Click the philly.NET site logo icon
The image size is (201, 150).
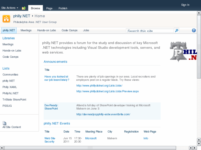[x=6, y=19]
